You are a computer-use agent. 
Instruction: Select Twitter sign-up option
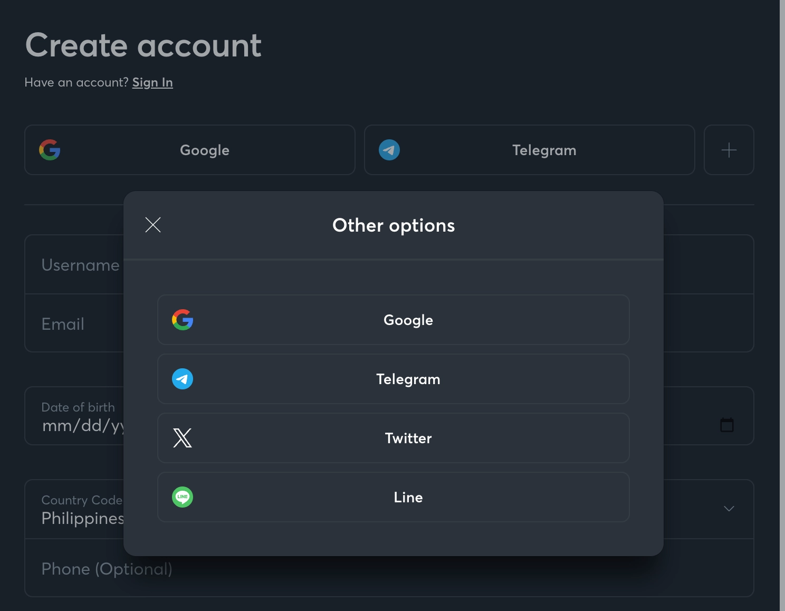pos(393,438)
